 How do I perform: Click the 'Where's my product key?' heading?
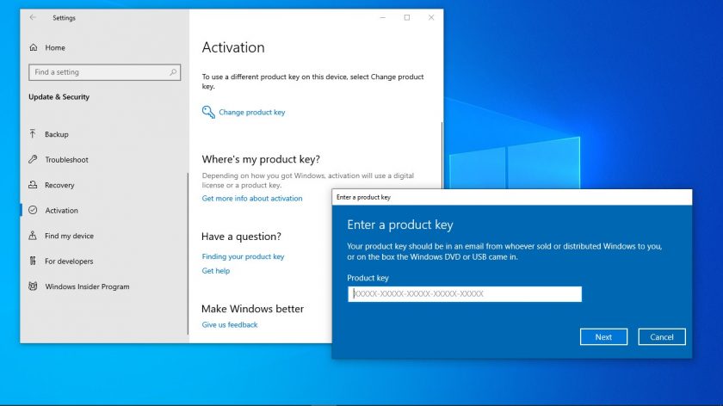(x=261, y=159)
